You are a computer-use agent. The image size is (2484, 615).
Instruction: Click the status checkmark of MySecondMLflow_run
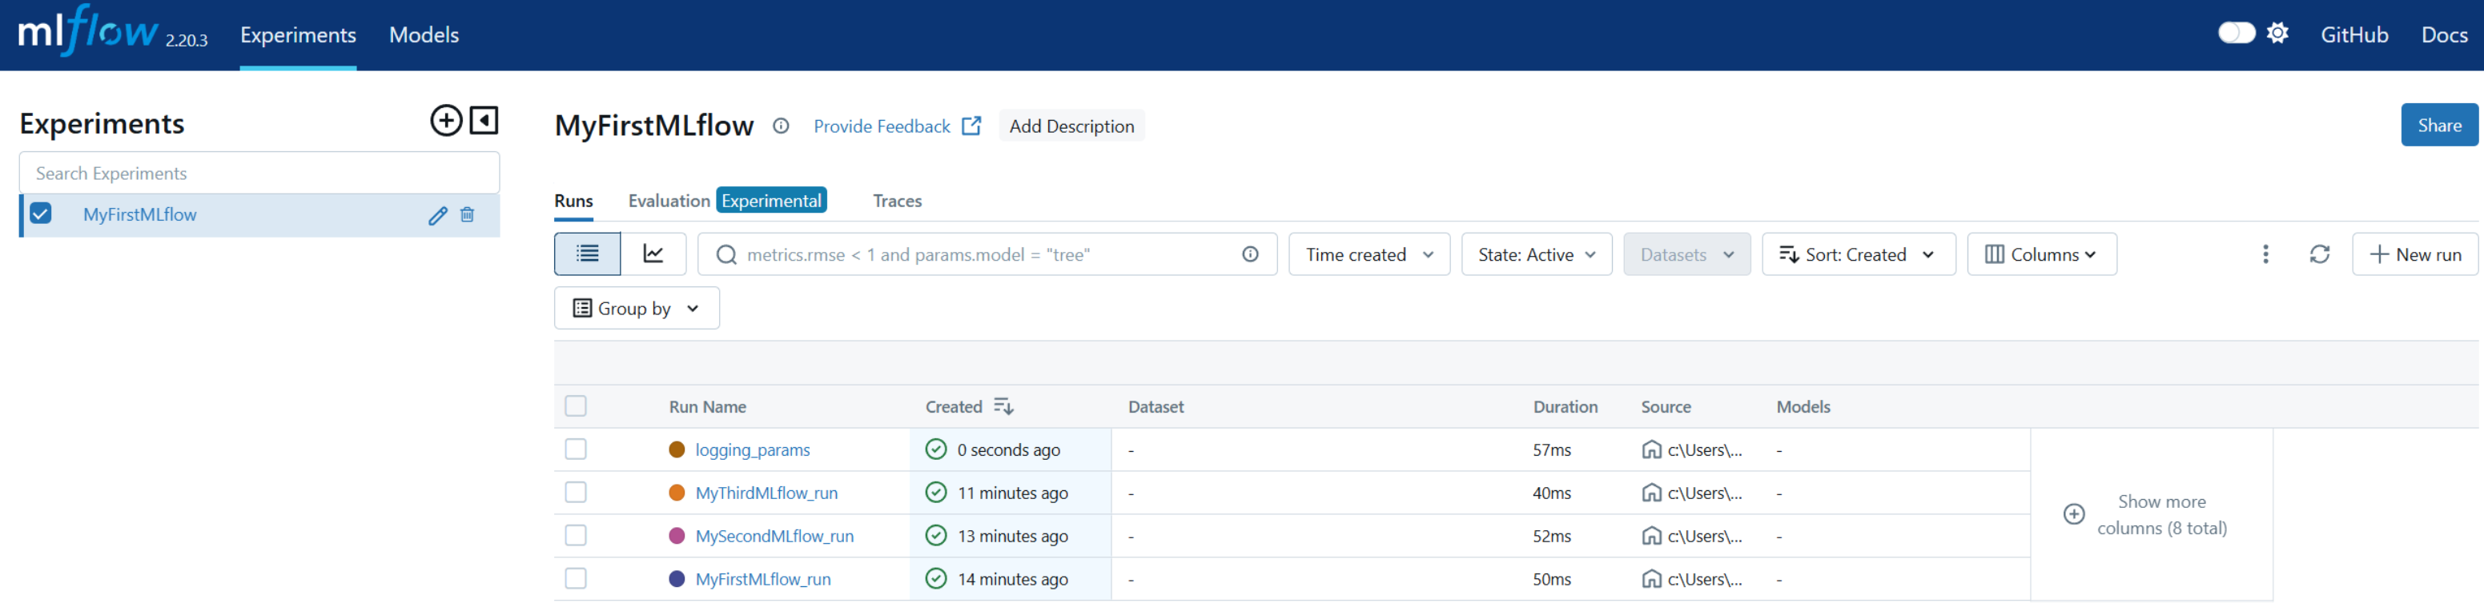pos(935,536)
